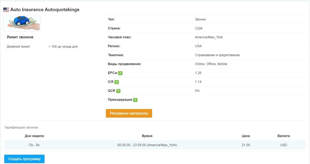Click the Online, Offline, Mobile promotion value

click(x=211, y=64)
